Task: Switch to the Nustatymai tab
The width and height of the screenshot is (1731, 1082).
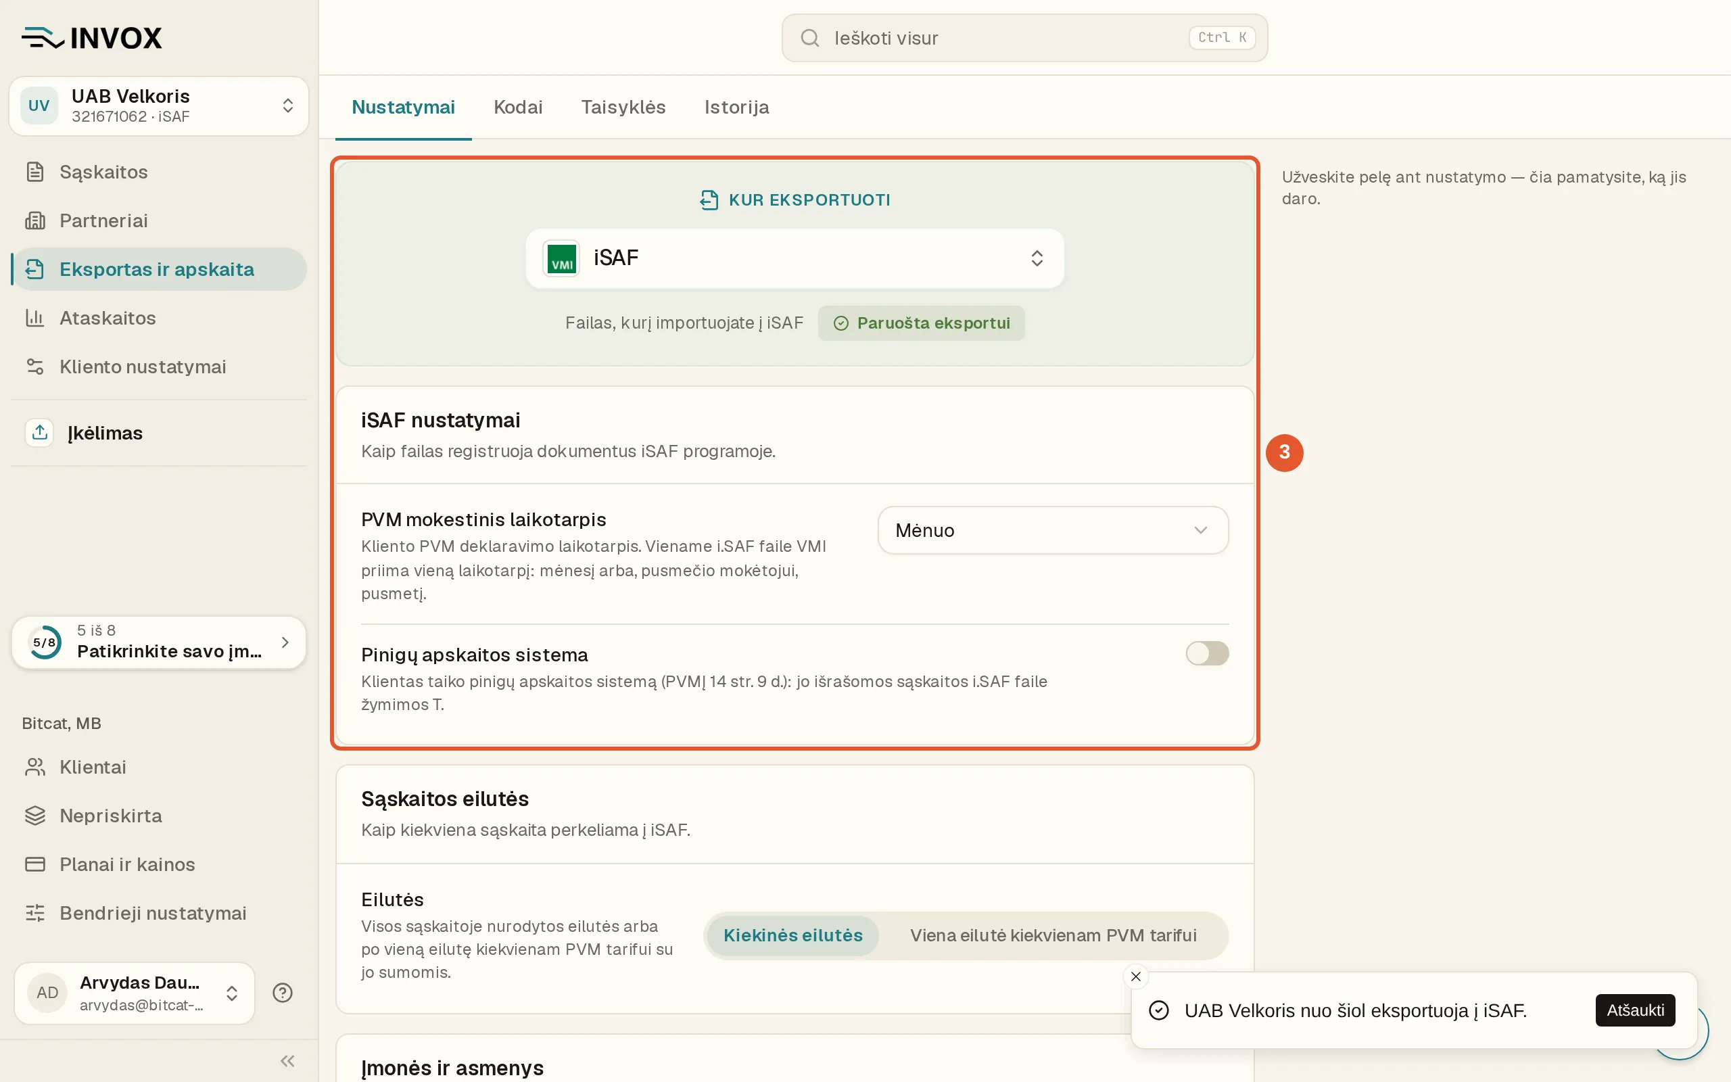Action: (404, 108)
